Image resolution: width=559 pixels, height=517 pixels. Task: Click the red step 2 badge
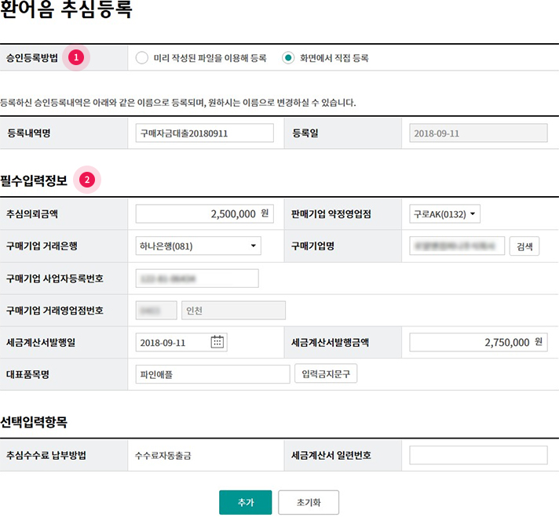point(87,180)
